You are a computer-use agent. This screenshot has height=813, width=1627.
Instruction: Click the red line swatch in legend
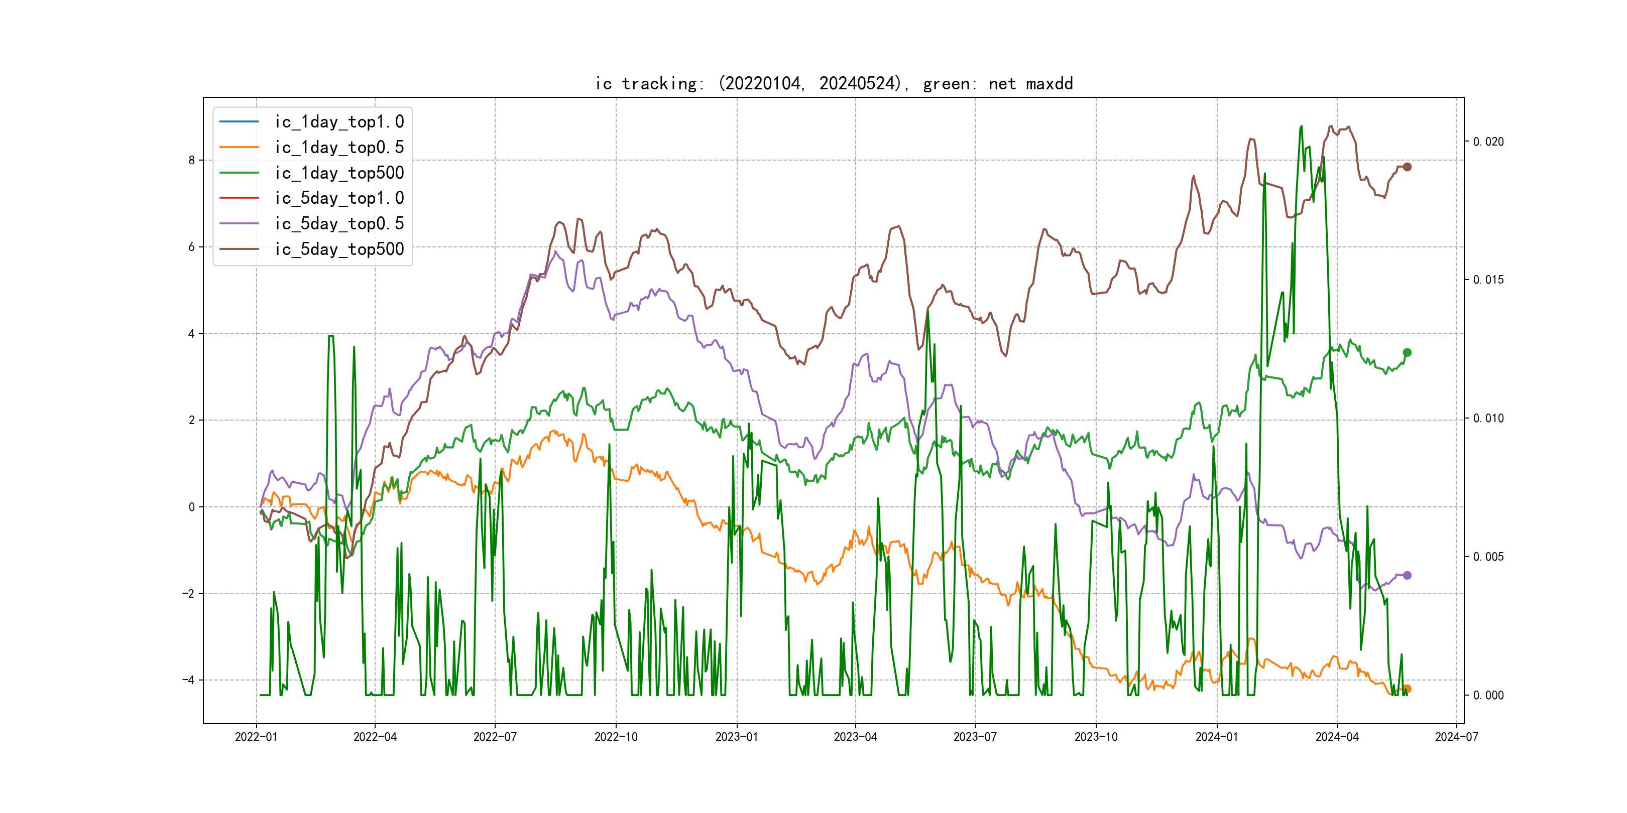click(x=240, y=198)
